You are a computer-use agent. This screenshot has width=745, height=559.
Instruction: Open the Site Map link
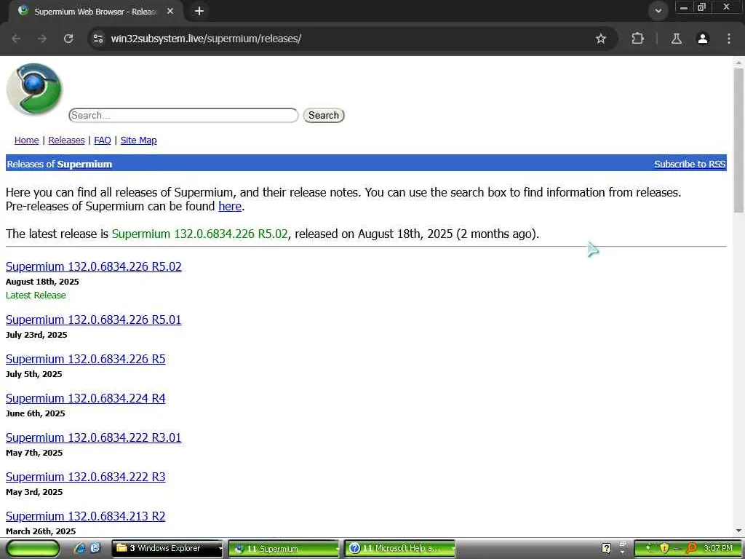click(138, 140)
